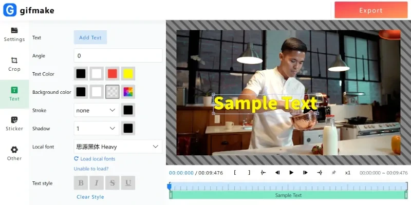Click current time 00:00:000 readout
Image resolution: width=411 pixels, height=205 pixels.
(181, 173)
